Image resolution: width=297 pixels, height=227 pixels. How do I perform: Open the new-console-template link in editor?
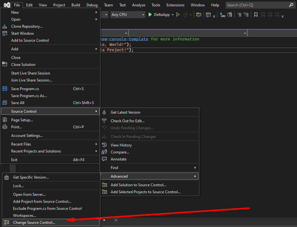point(124,39)
